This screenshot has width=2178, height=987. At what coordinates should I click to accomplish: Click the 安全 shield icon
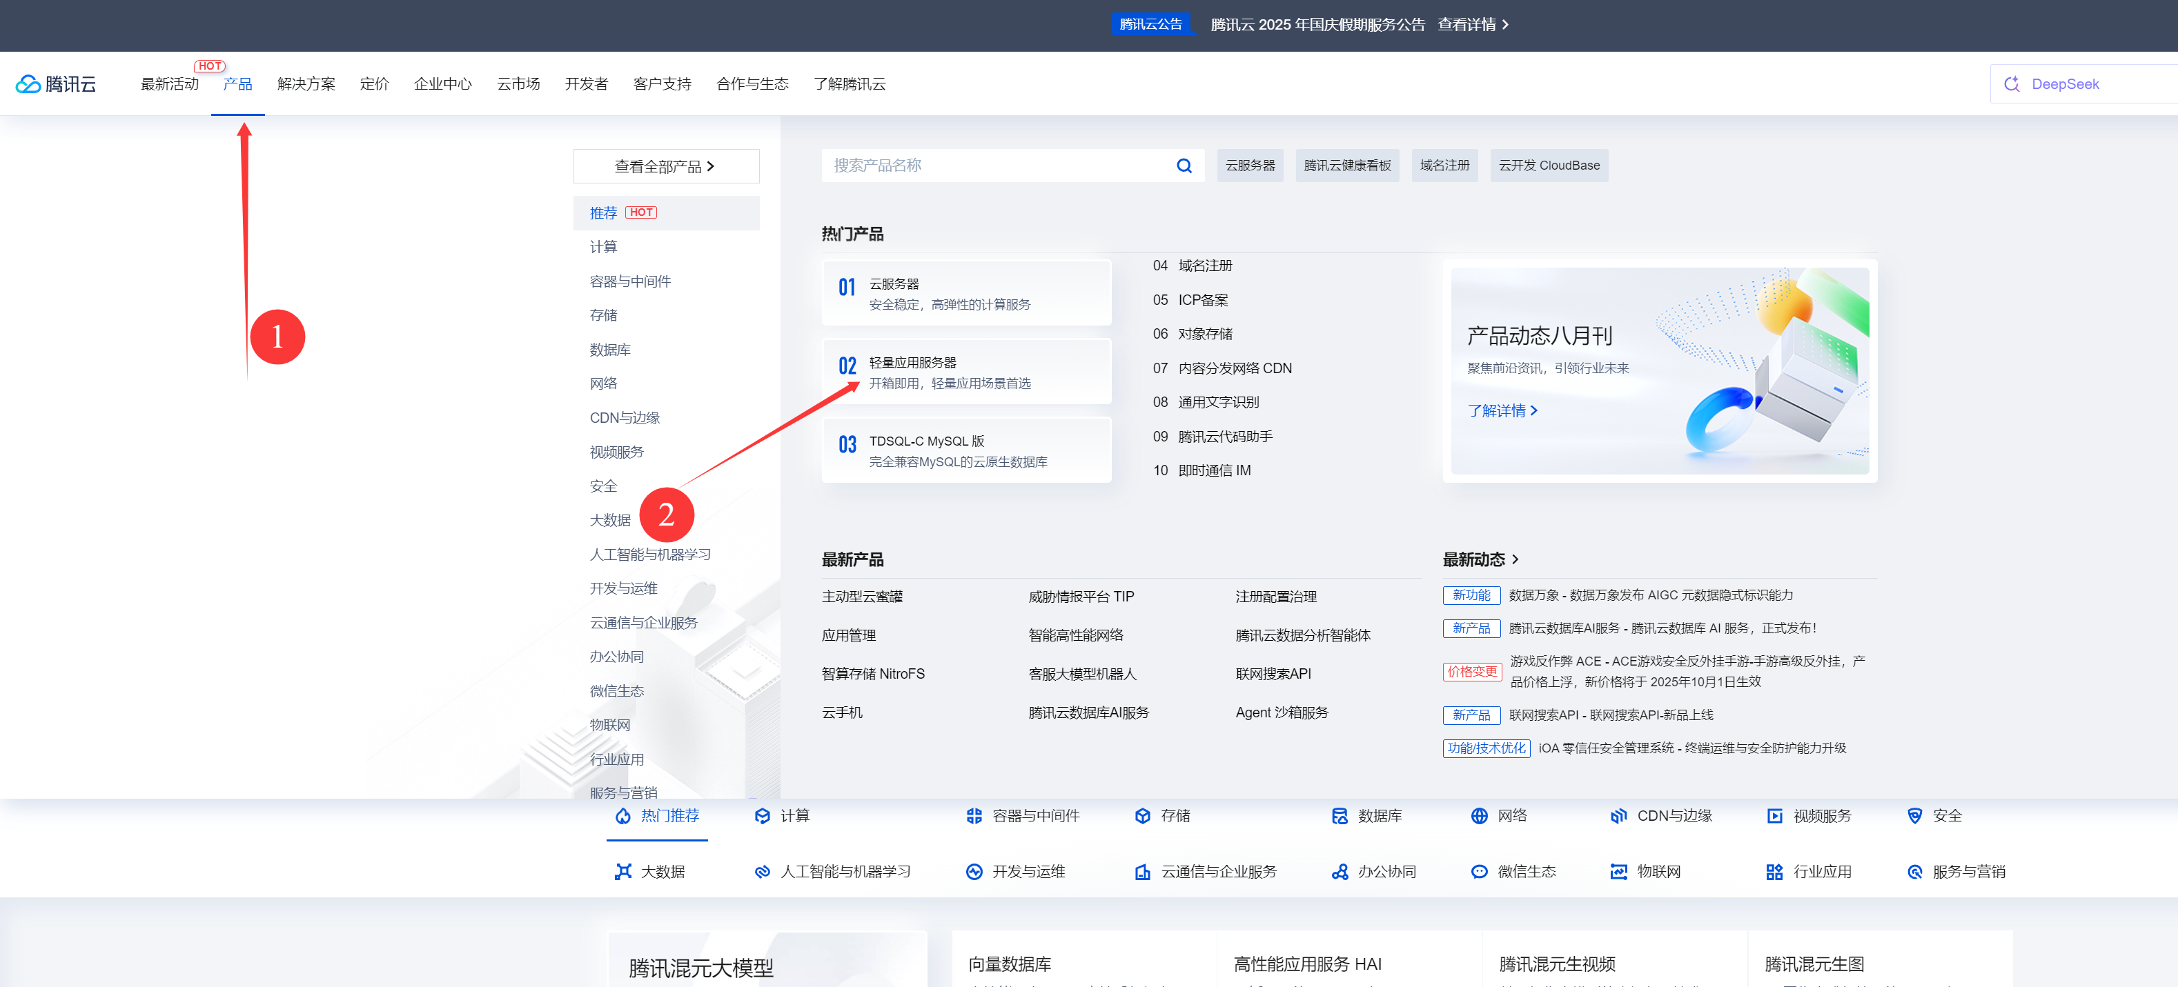point(1914,815)
